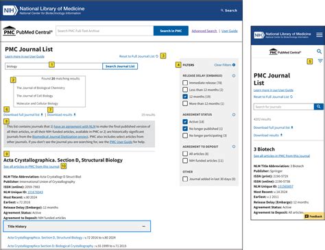Open mobile NLM Unique ID 101565857 link
The width and height of the screenshot is (325, 250).
(285, 186)
